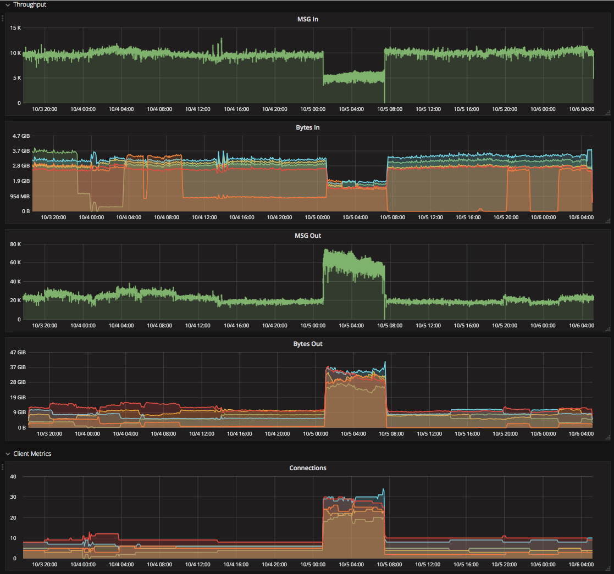
Task: Click the 47 GiB axis label in Bytes Out
Action: [18, 353]
